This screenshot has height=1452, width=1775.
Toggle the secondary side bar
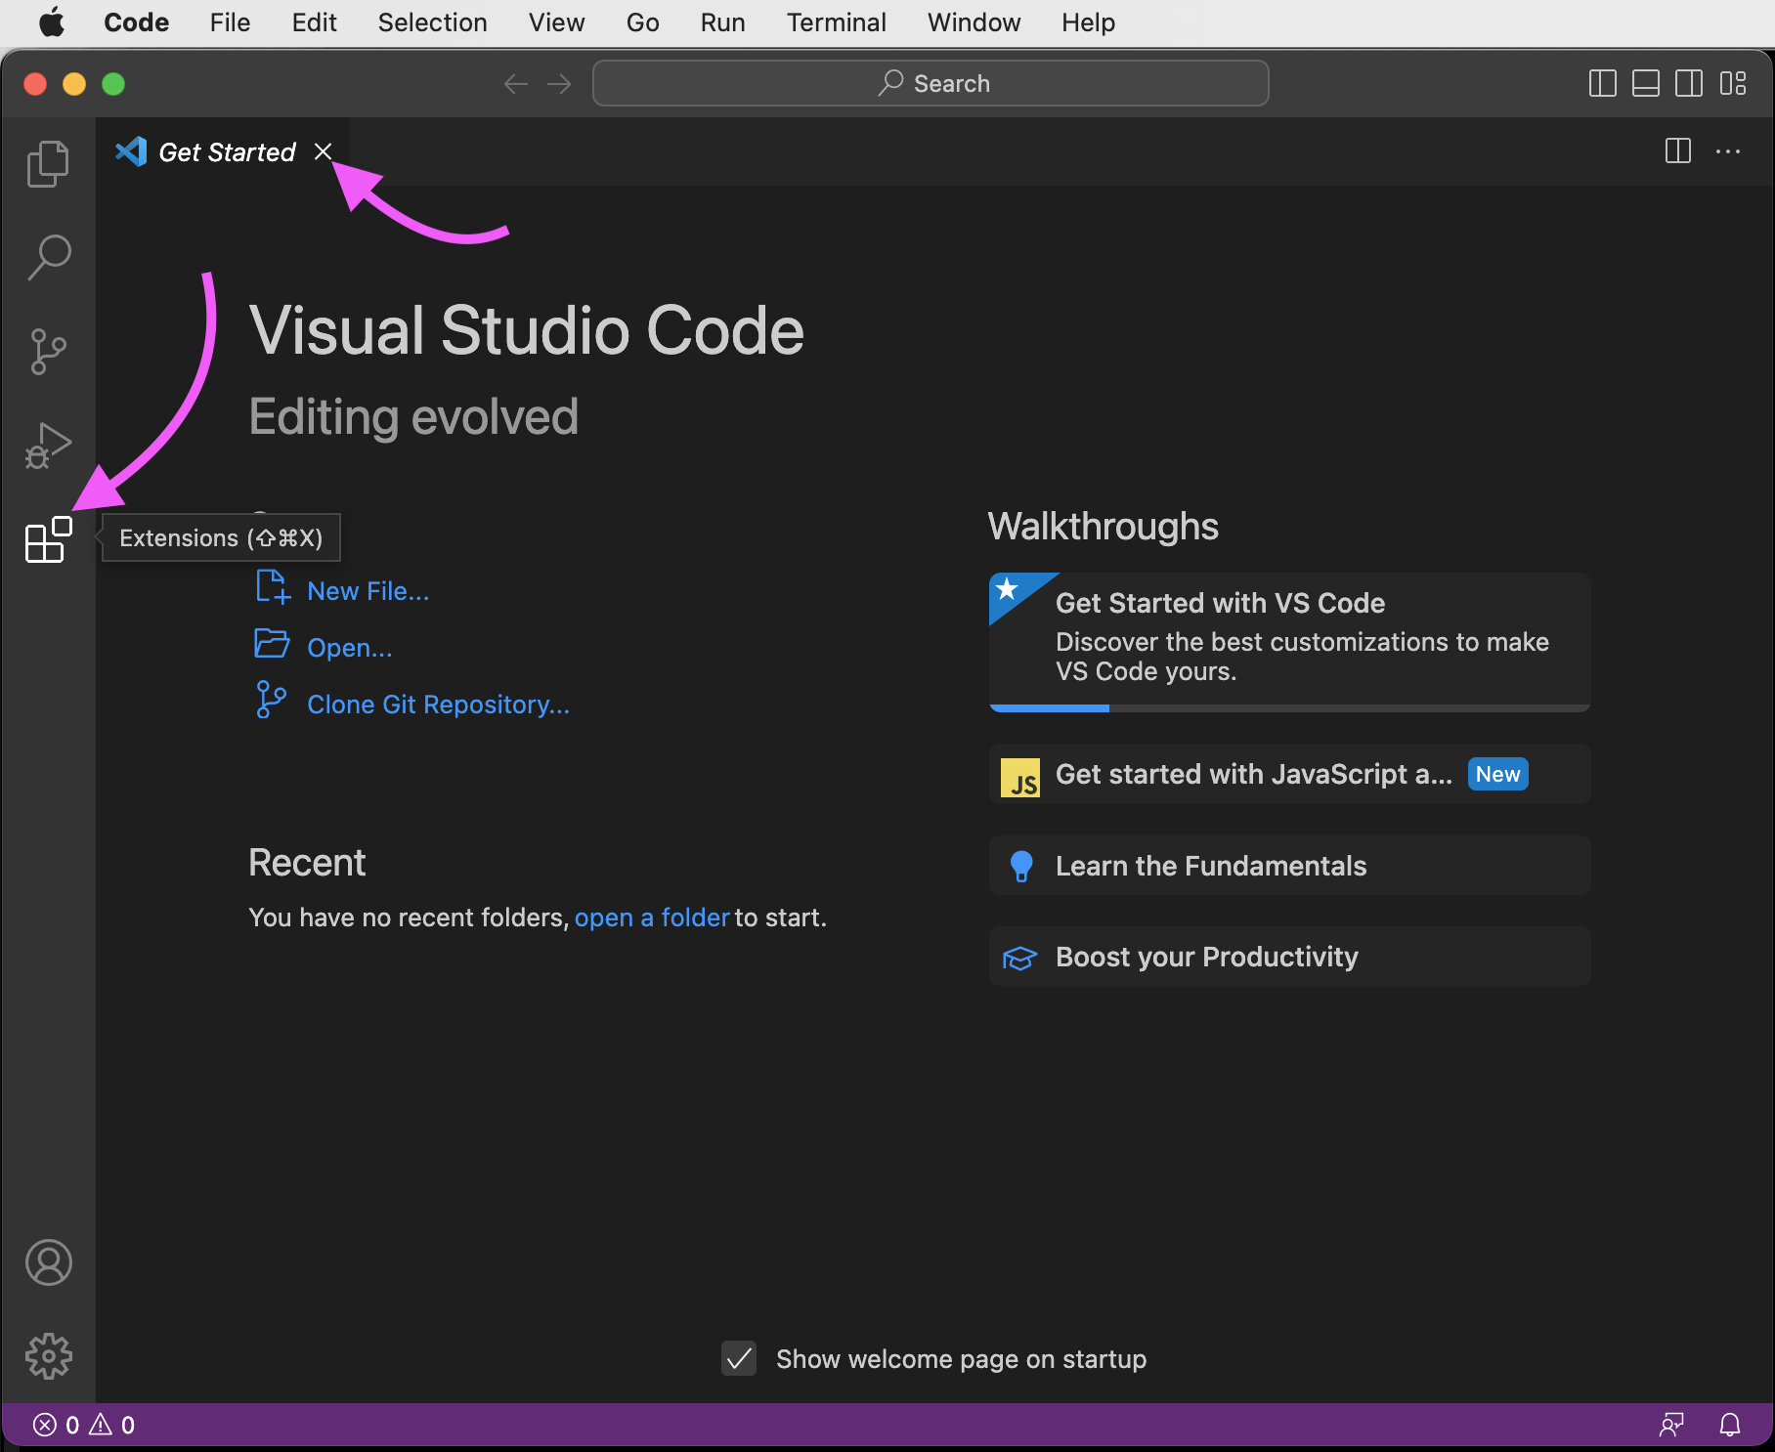[x=1689, y=84]
